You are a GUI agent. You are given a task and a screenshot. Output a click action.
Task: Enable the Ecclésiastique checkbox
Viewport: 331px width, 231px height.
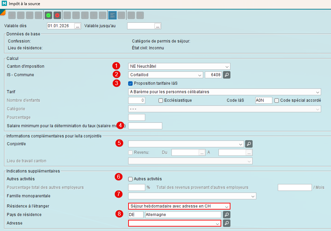tap(161, 100)
